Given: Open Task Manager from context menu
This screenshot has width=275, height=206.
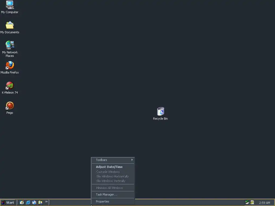Looking at the screenshot, I should (x=113, y=194).
